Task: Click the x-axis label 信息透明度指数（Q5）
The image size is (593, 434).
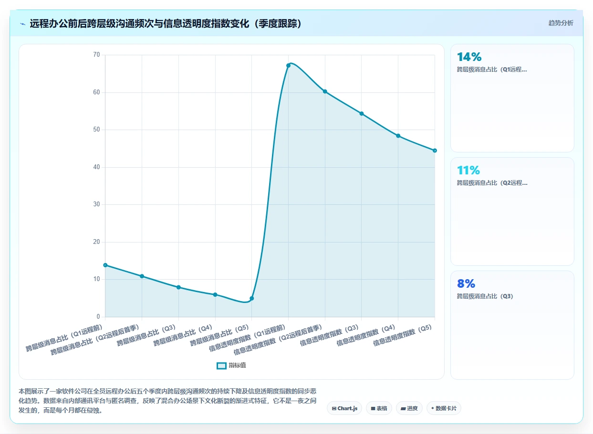Action: [x=403, y=336]
